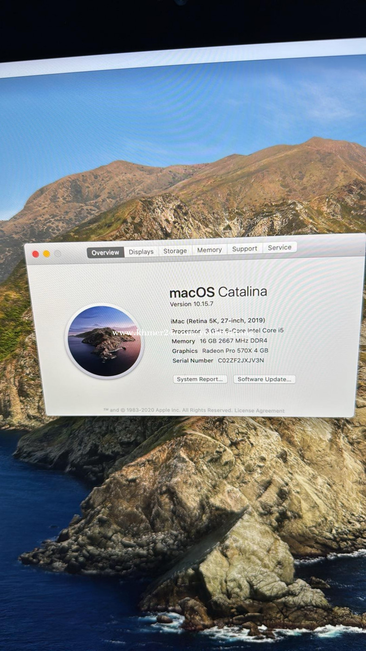The height and width of the screenshot is (651, 366).
Task: Open the Support tab
Action: (245, 249)
